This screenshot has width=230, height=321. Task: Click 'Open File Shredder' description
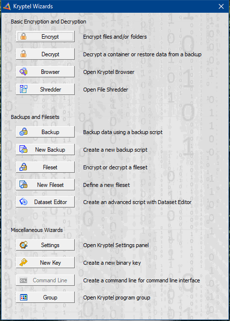105,90
